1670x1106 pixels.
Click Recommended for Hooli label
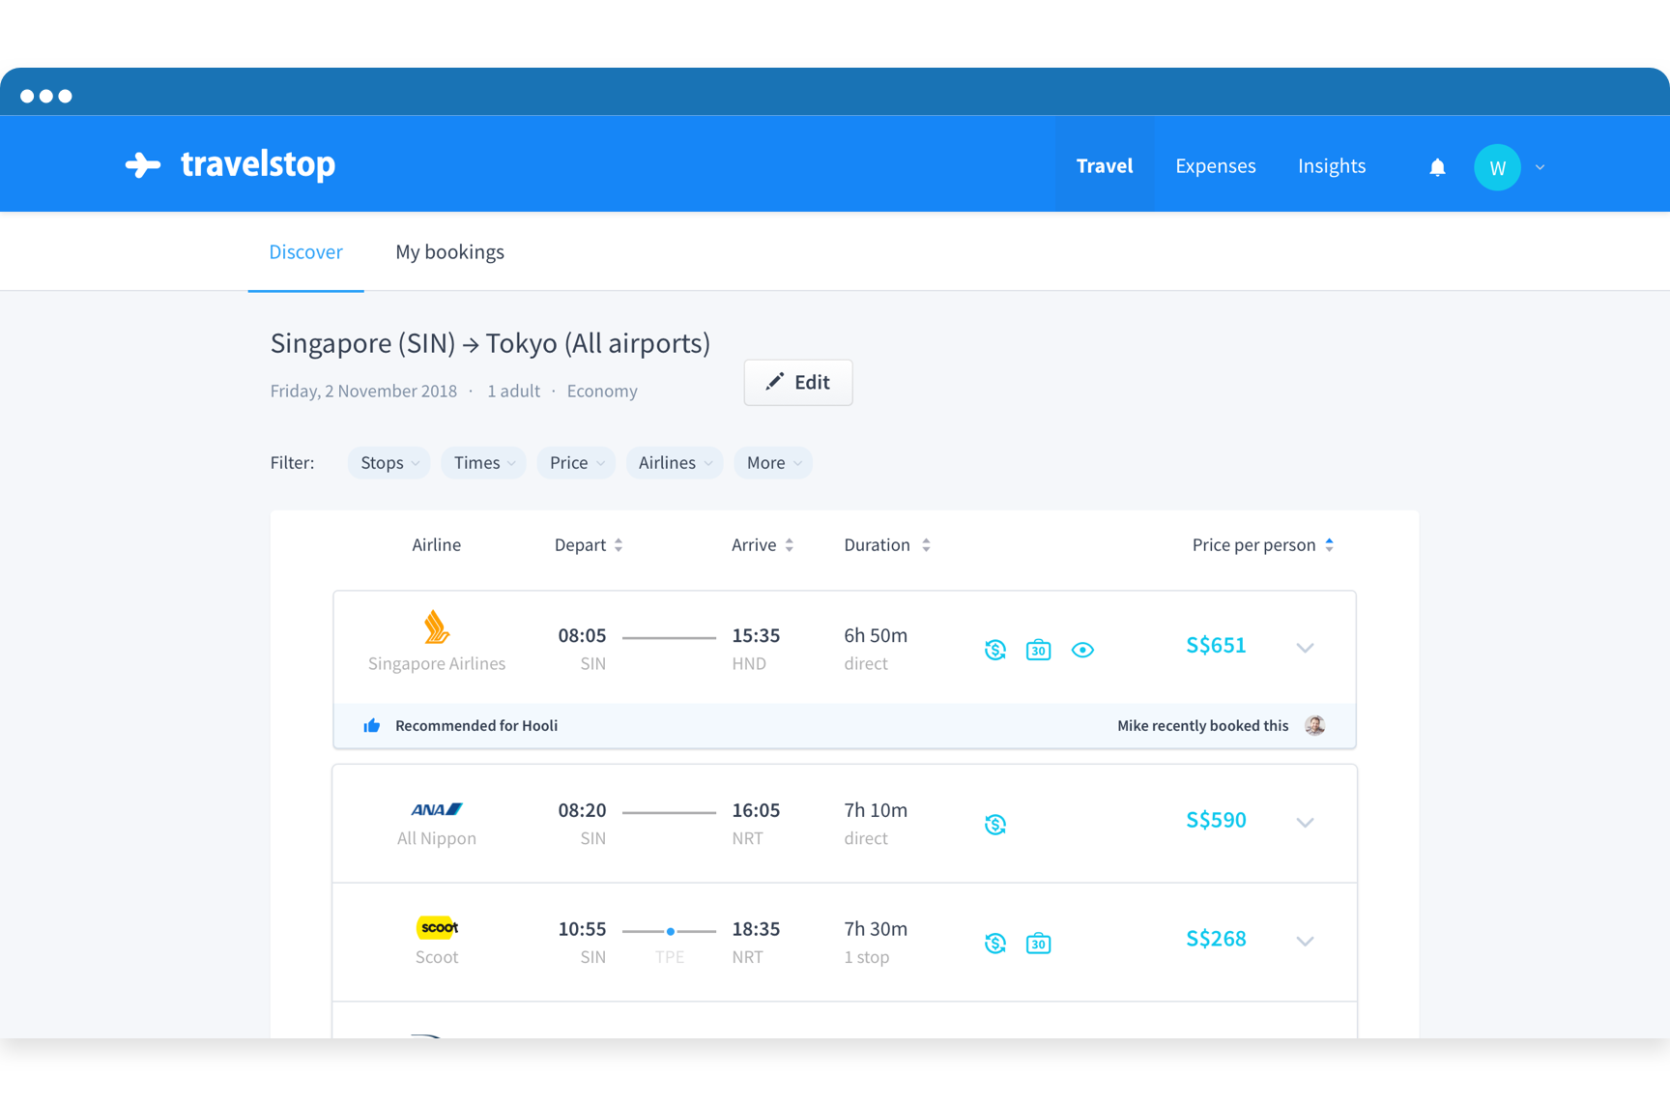point(476,726)
